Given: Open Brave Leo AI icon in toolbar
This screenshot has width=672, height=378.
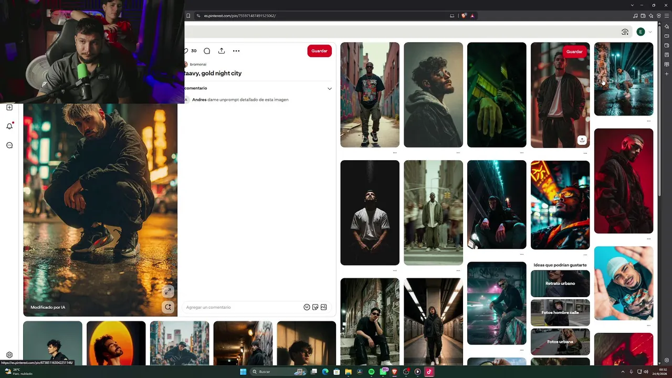Looking at the screenshot, I should (x=651, y=16).
